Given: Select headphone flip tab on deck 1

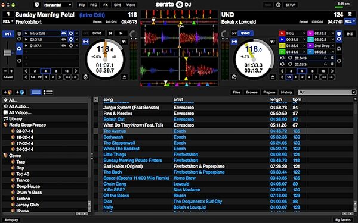Looking at the screenshot, I should click(19, 48).
